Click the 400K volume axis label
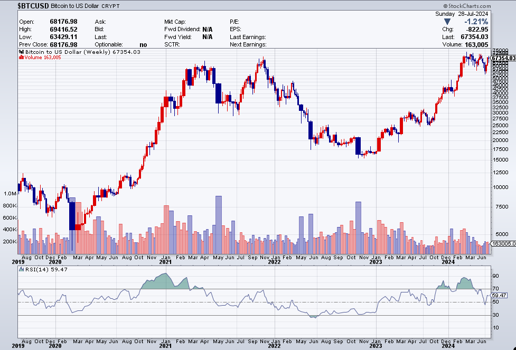 click(x=10, y=229)
